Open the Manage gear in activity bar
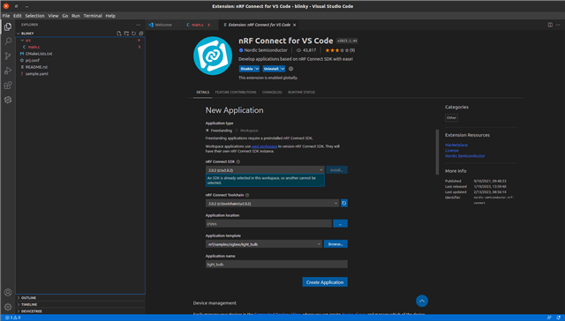This screenshot has width=565, height=321. 8,307
